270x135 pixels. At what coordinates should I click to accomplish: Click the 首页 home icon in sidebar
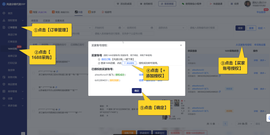point(4,13)
